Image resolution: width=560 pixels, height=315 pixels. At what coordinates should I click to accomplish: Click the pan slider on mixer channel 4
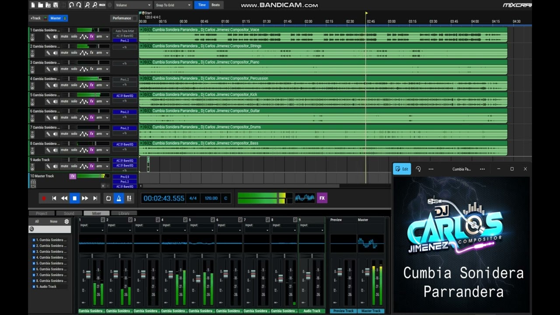click(x=174, y=256)
